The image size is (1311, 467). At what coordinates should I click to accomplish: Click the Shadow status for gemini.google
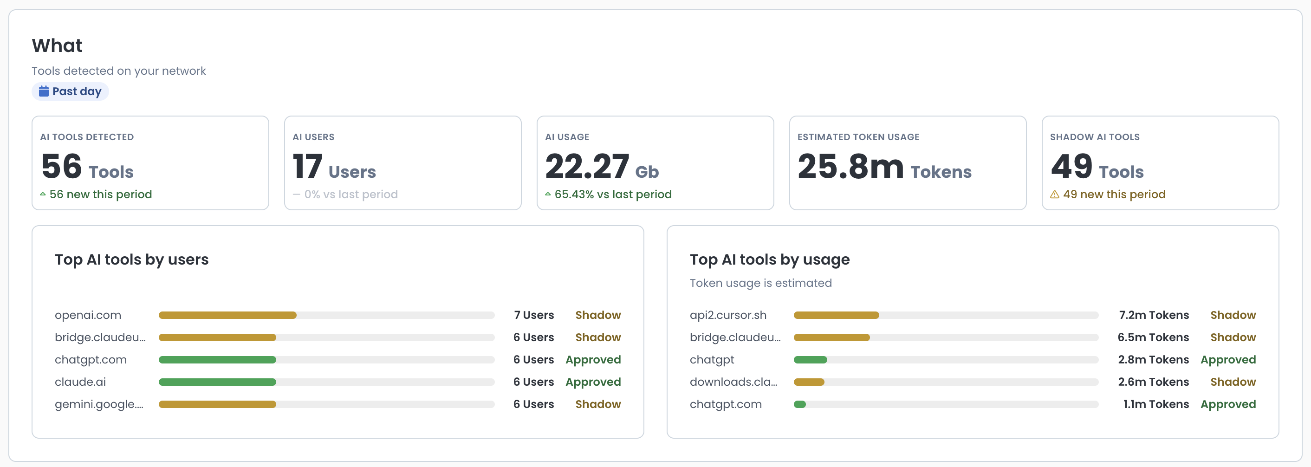click(x=598, y=404)
